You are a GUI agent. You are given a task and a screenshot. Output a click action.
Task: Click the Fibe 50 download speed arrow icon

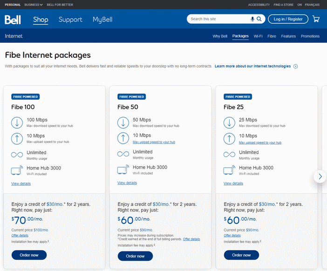pos(123,122)
